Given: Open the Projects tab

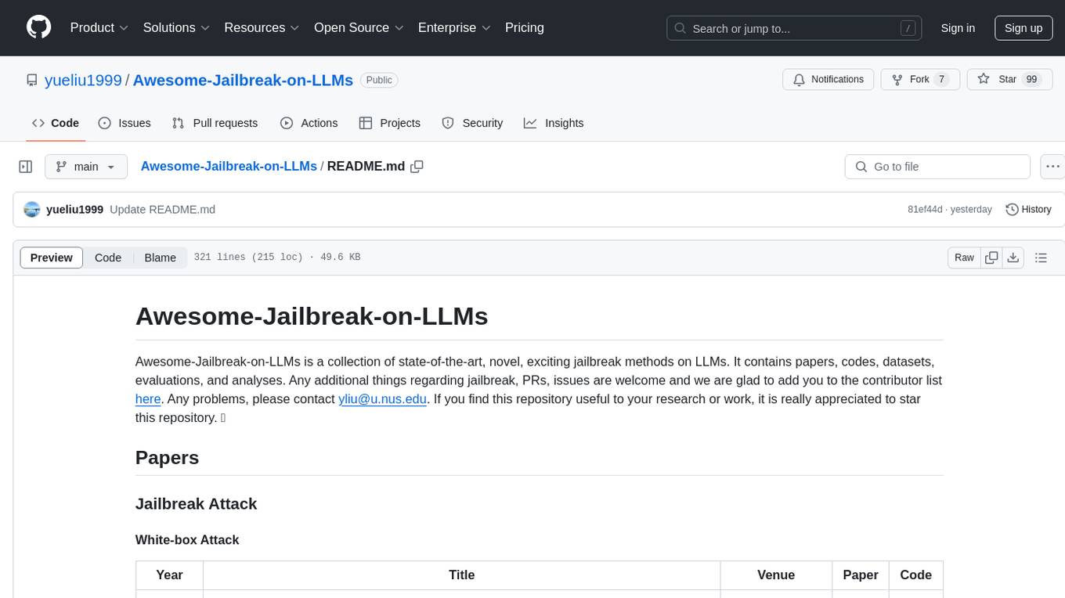Looking at the screenshot, I should point(389,123).
